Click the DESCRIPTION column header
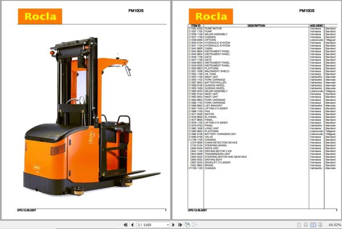The image size is (342, 229). click(256, 26)
